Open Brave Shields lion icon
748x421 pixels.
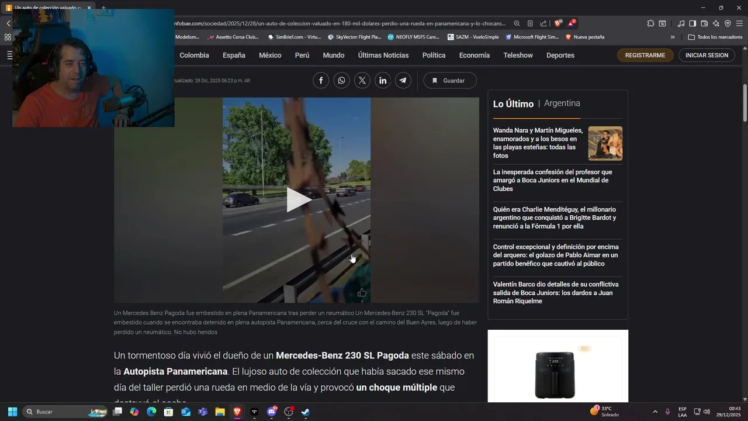(557, 23)
